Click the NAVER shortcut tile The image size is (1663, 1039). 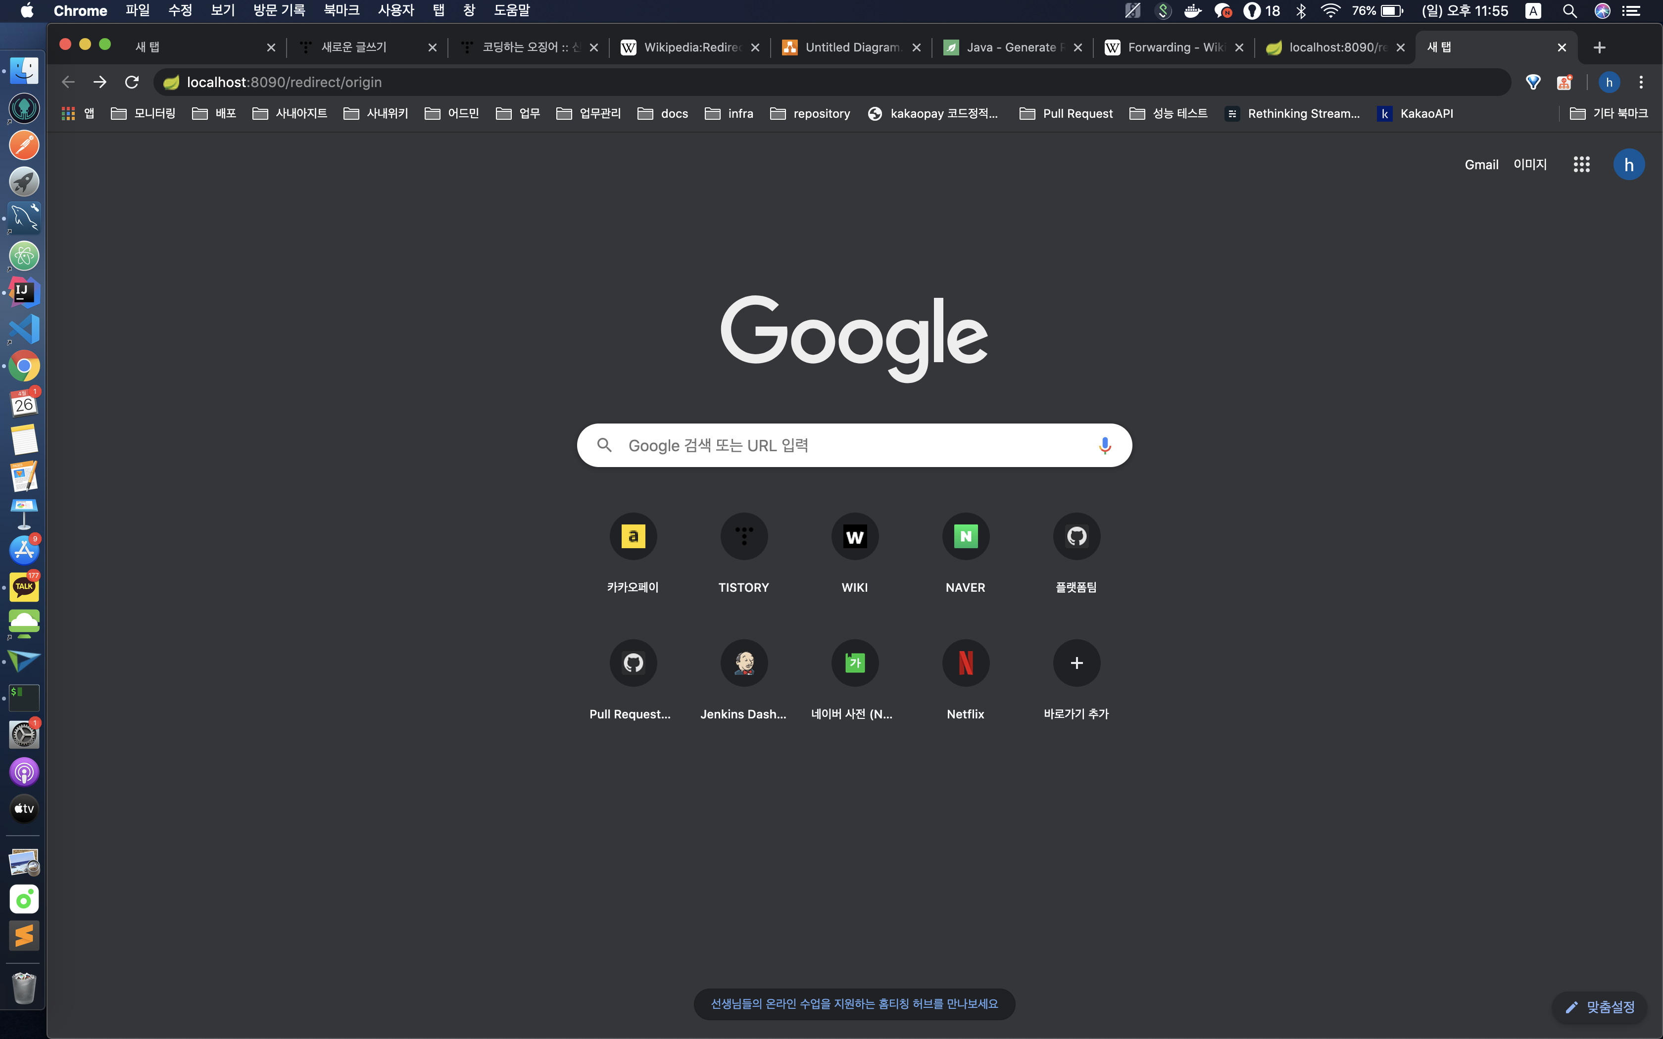coord(965,537)
